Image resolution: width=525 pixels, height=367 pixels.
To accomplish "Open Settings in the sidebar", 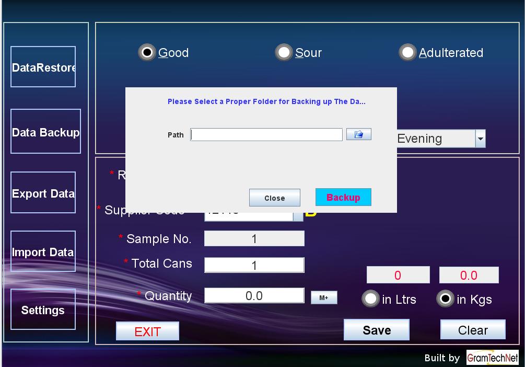I will [43, 309].
